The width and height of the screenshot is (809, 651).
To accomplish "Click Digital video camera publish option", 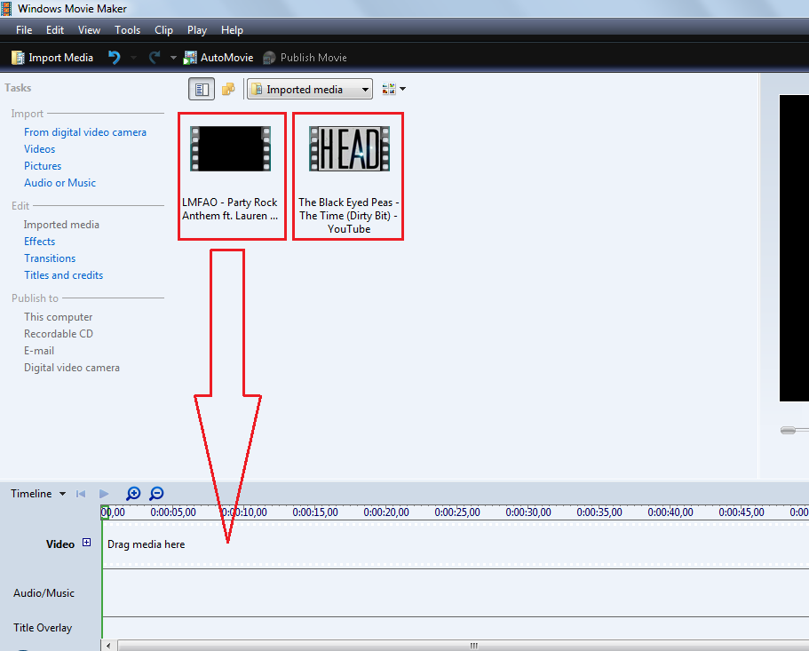I will coord(72,368).
